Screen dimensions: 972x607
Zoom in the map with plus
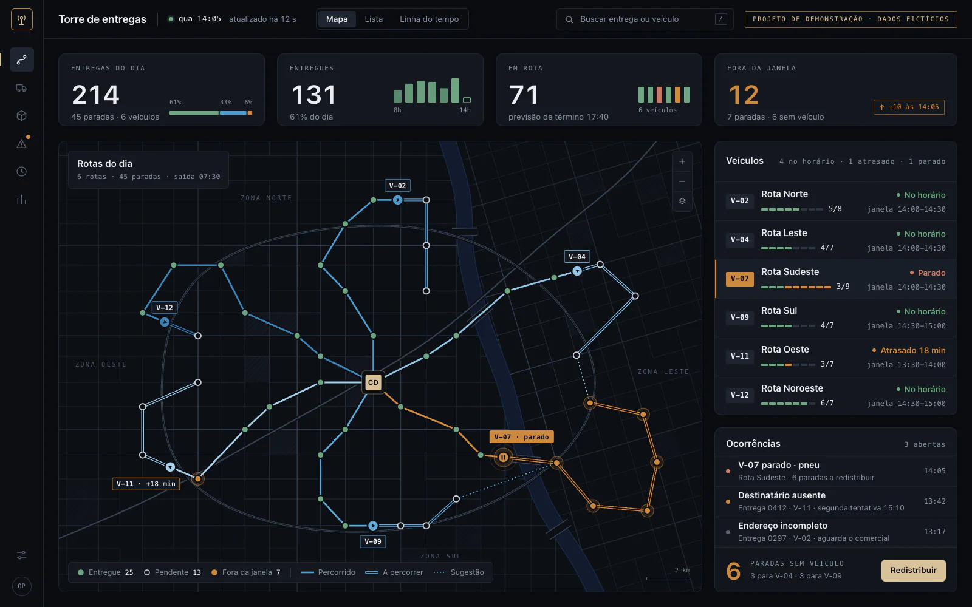tap(682, 161)
